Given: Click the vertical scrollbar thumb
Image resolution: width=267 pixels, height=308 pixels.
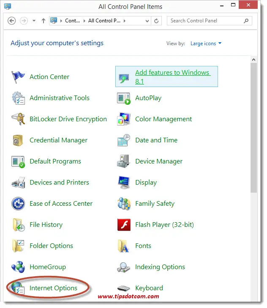Looking at the screenshot, I should [253, 128].
